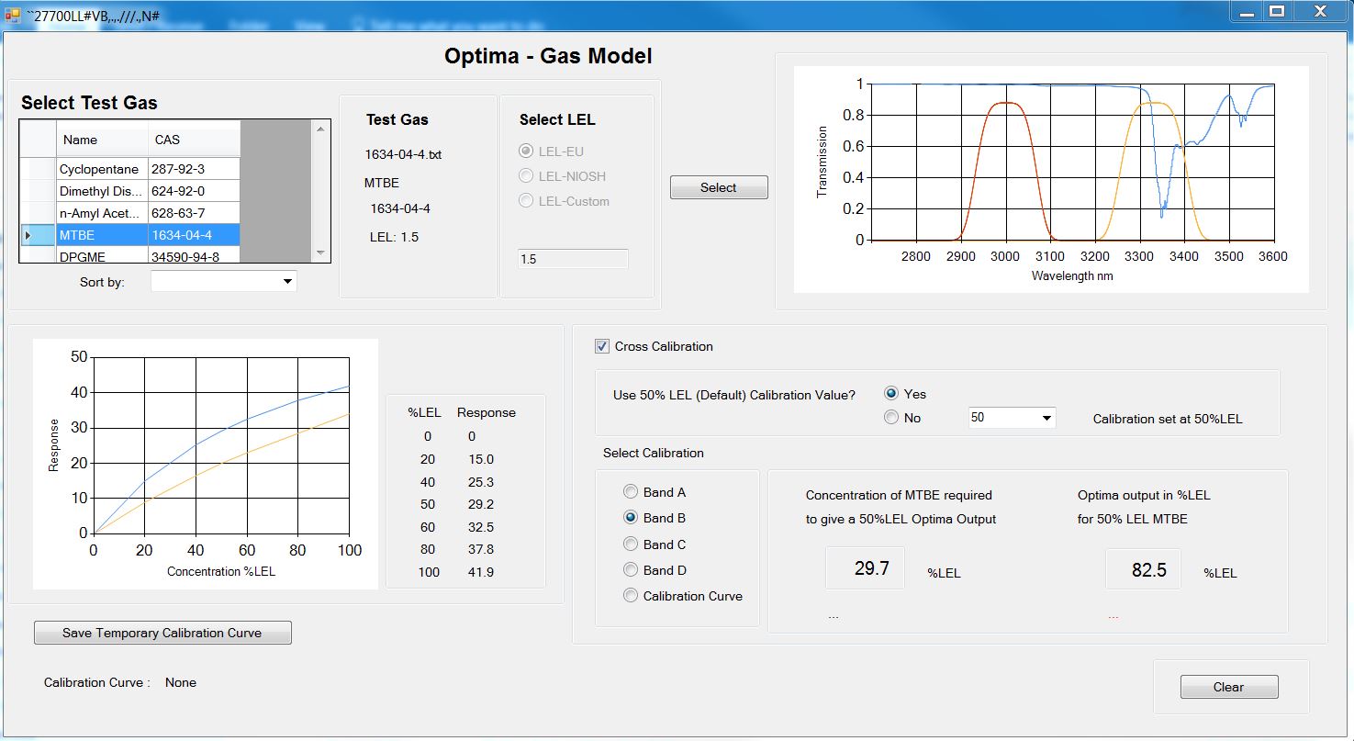Click scroll up arrow of gas list
This screenshot has width=1354, height=741.
(x=320, y=129)
